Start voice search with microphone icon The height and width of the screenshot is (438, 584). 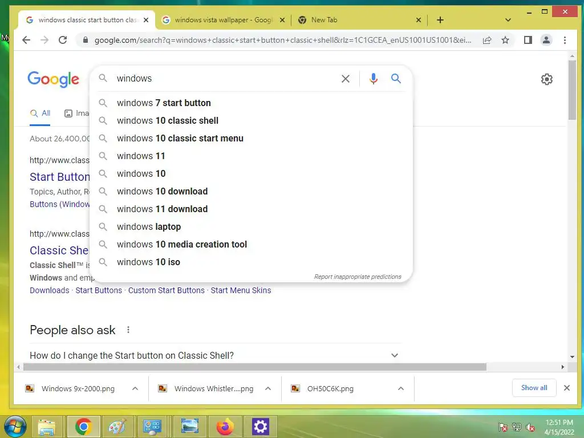click(373, 79)
